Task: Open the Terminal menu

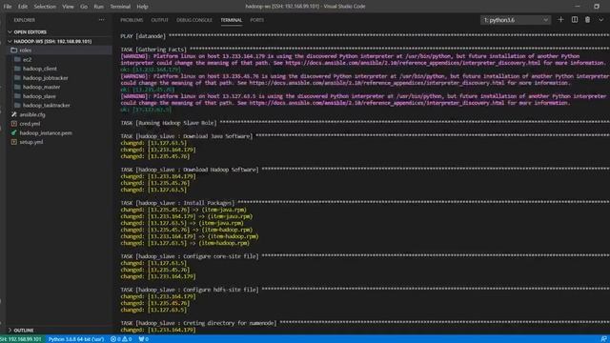Action: 120,7
